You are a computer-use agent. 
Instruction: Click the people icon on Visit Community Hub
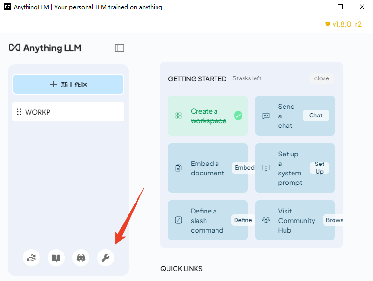coord(265,220)
